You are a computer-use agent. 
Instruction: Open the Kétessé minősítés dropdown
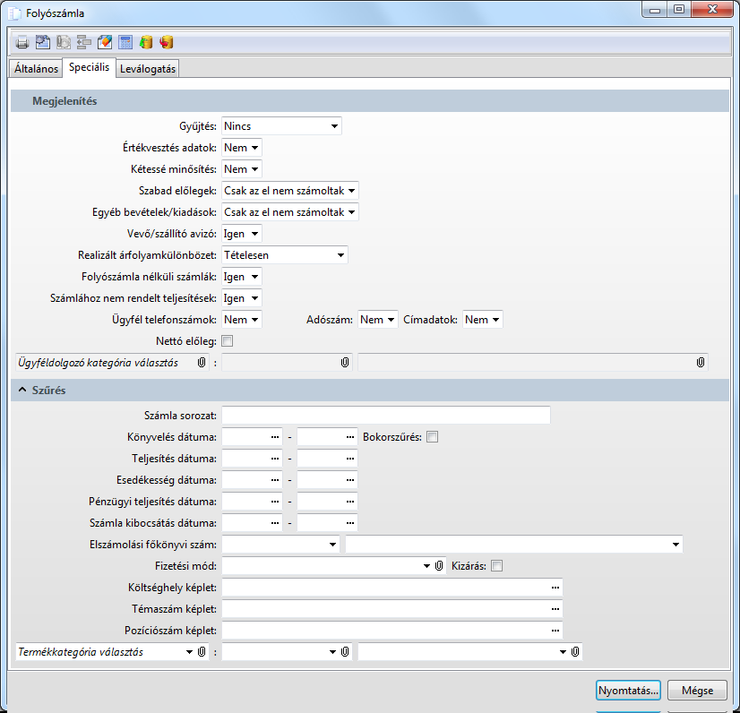242,169
